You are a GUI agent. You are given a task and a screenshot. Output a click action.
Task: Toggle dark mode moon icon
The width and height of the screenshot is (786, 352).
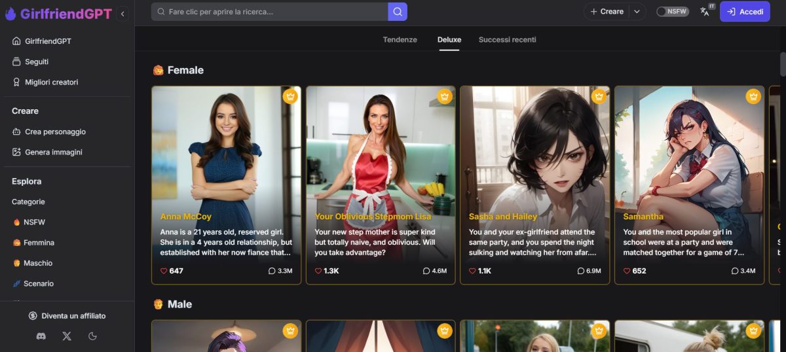[x=92, y=336]
